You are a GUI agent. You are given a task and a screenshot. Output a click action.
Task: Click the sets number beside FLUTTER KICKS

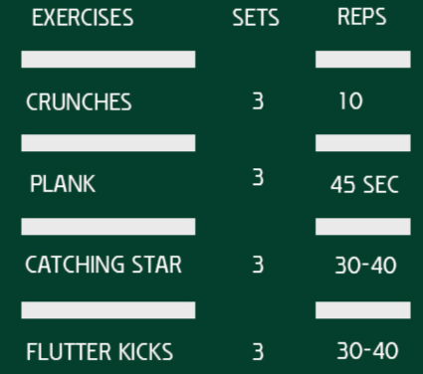258,352
